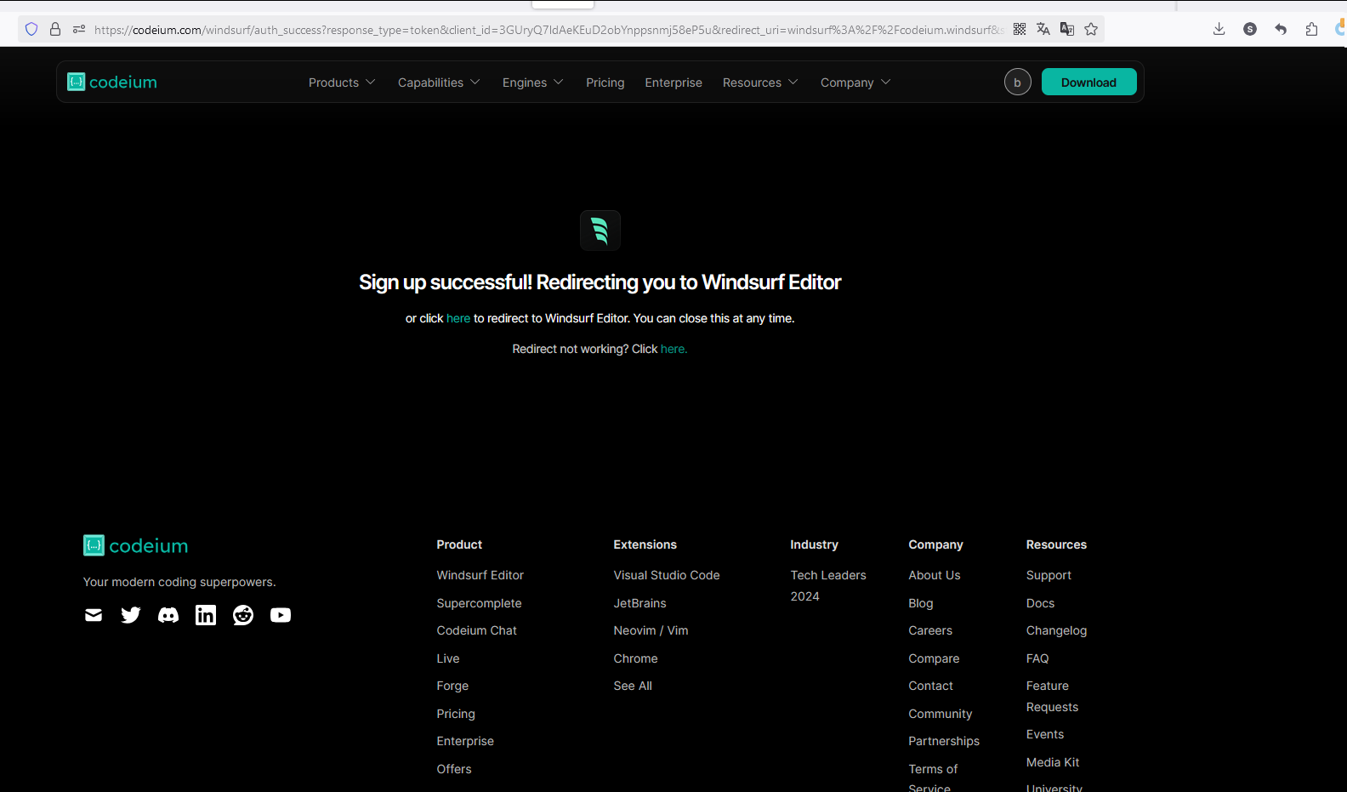
Task: Click the Twitter icon in footer
Action: 130,615
